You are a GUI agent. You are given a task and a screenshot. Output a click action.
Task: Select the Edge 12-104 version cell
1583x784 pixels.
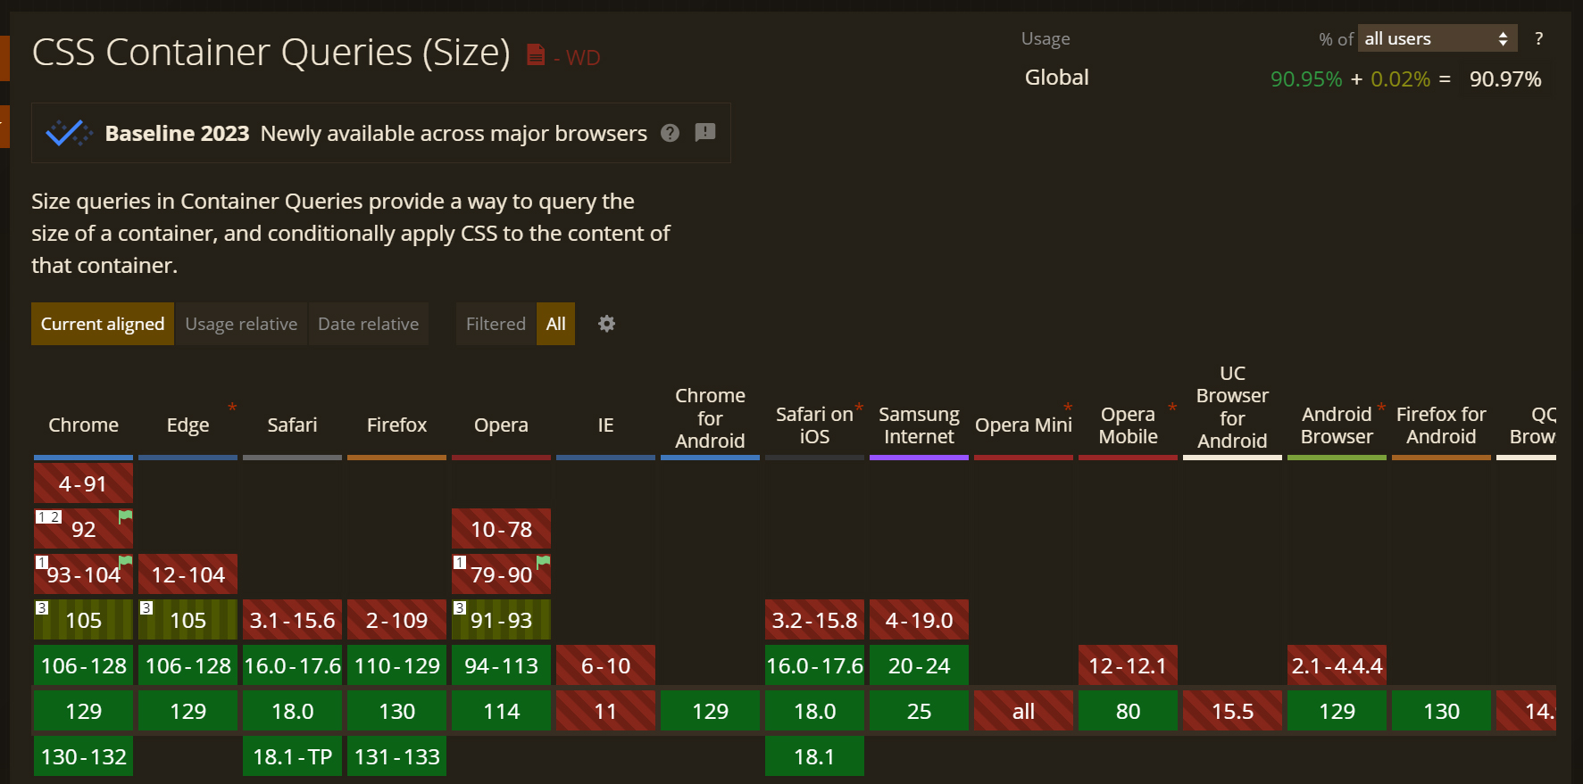click(187, 574)
